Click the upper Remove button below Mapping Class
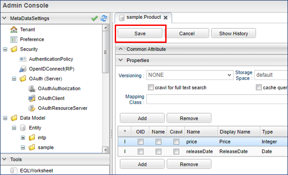The image size is (288, 175). click(189, 118)
